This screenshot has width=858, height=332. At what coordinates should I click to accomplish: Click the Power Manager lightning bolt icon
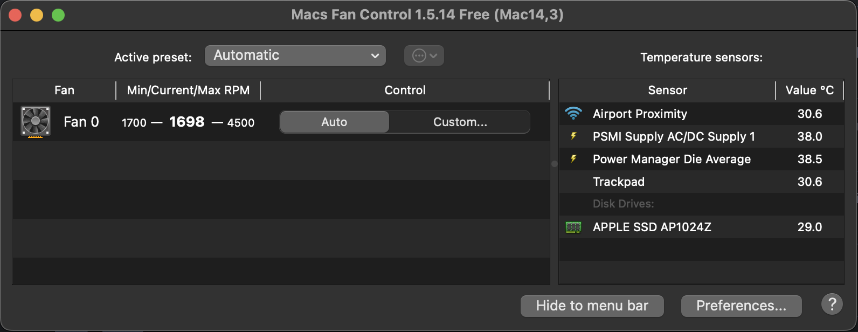pos(573,159)
